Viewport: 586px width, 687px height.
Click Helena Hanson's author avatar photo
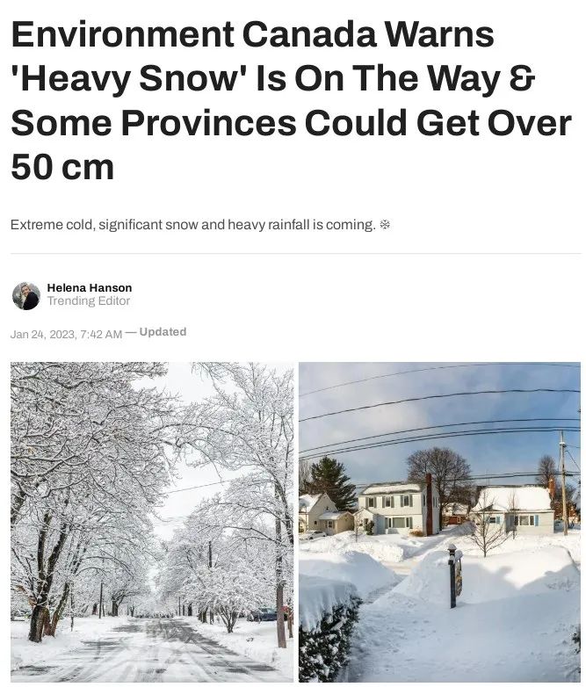(26, 296)
